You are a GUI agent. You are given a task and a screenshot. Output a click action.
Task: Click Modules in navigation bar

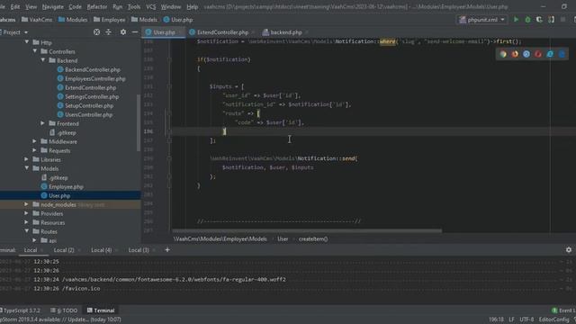pos(73,20)
